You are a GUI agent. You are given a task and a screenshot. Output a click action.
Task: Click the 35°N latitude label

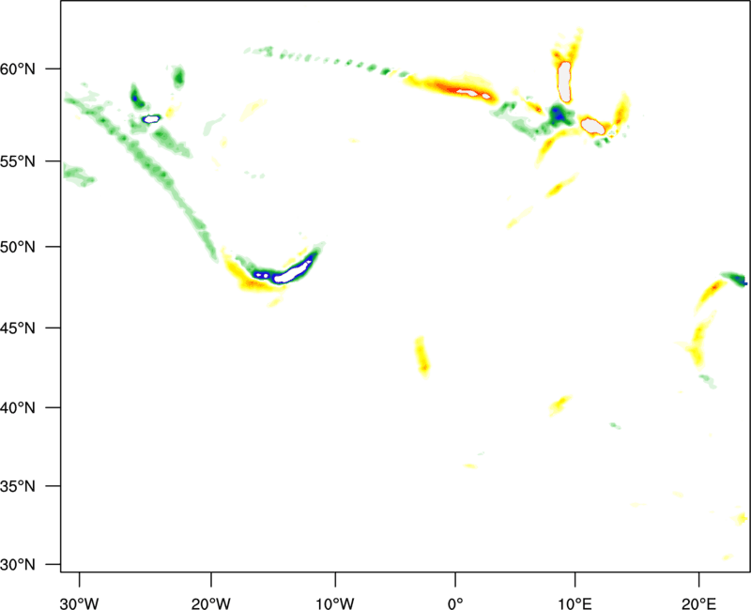click(x=18, y=486)
